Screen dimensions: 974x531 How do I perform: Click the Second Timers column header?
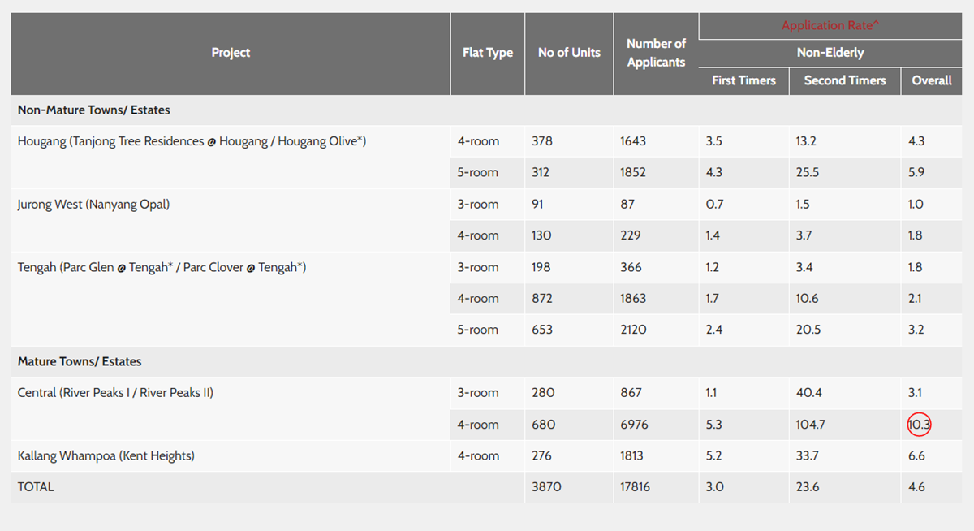(845, 80)
